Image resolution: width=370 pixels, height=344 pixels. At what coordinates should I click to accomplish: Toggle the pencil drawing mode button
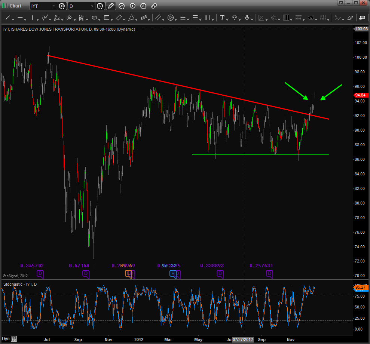coord(111,6)
